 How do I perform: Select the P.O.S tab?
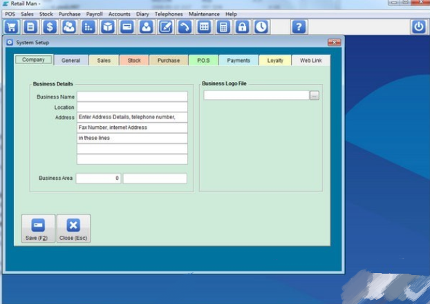[203, 61]
